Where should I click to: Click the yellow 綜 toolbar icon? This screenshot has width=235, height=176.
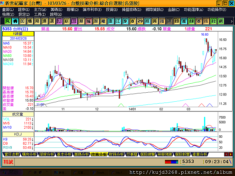[x=67, y=21]
